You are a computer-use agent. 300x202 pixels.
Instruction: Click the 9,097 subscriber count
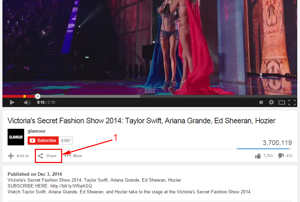pyautogui.click(x=66, y=141)
